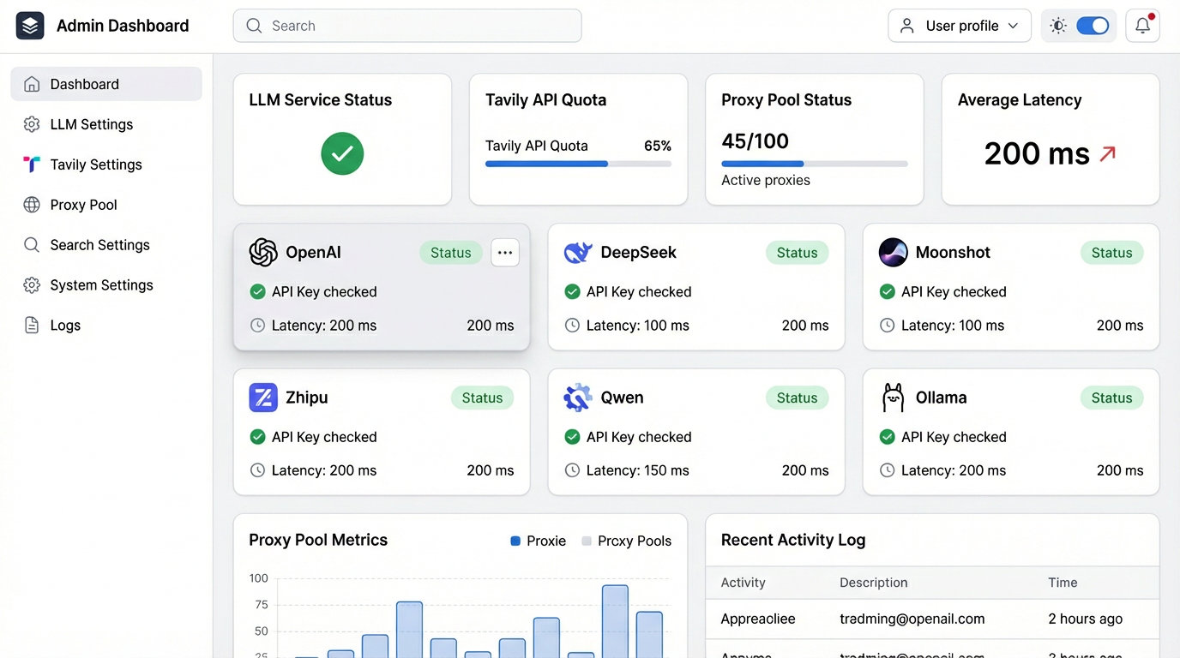Viewport: 1180px width, 658px height.
Task: Toggle the light/dark theme switch
Action: tap(1093, 26)
